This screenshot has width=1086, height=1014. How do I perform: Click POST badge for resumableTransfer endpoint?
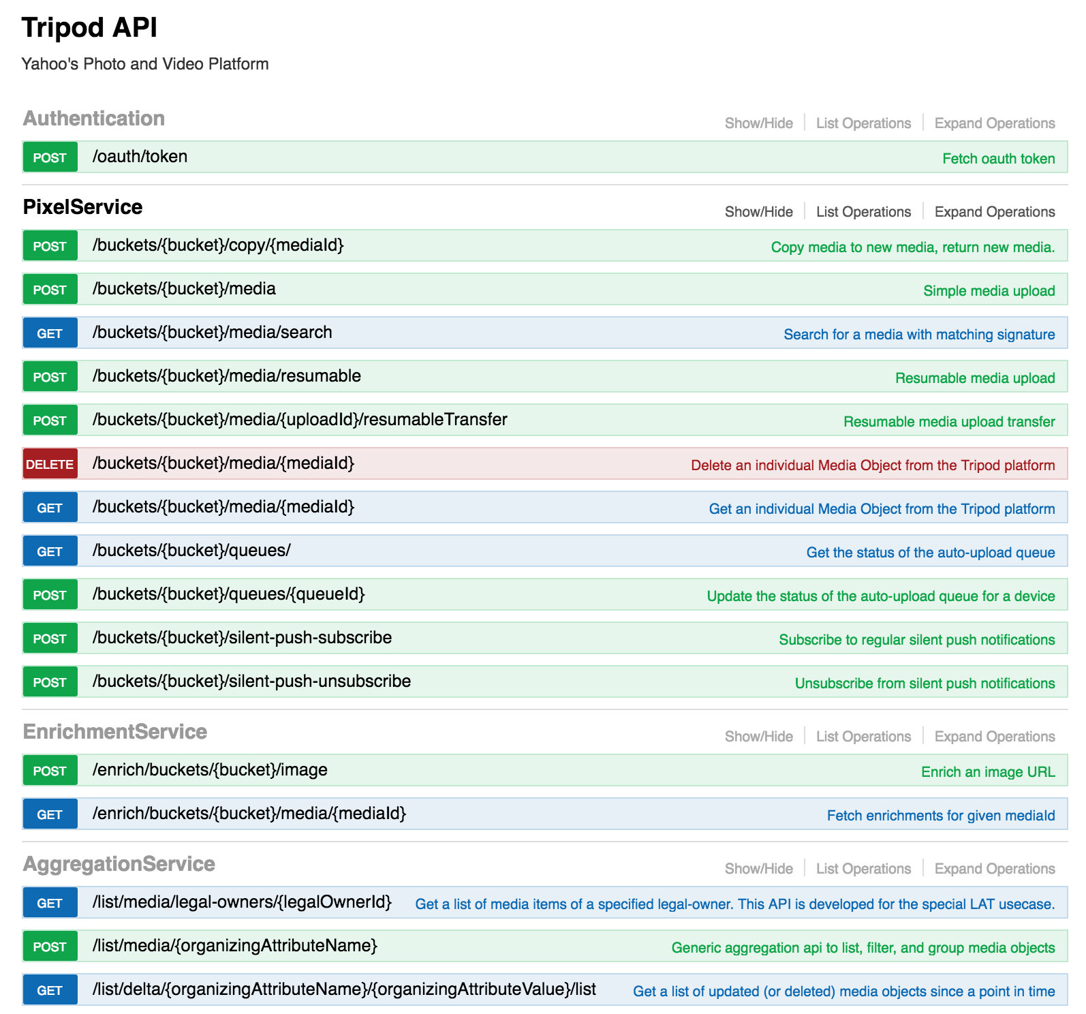[x=50, y=420]
